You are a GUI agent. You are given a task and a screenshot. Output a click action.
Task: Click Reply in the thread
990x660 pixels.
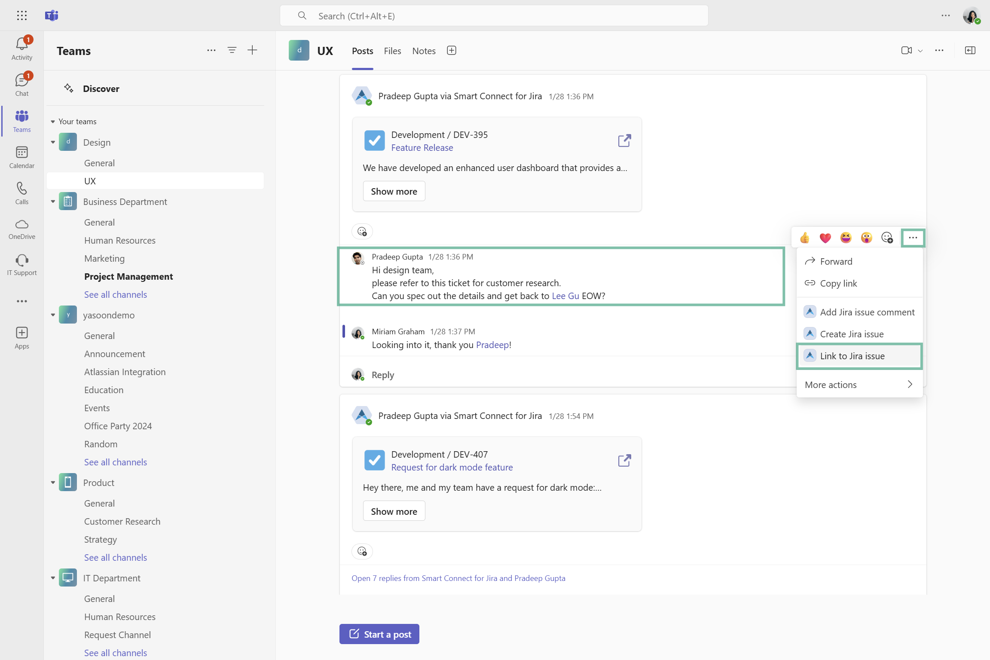click(x=382, y=375)
